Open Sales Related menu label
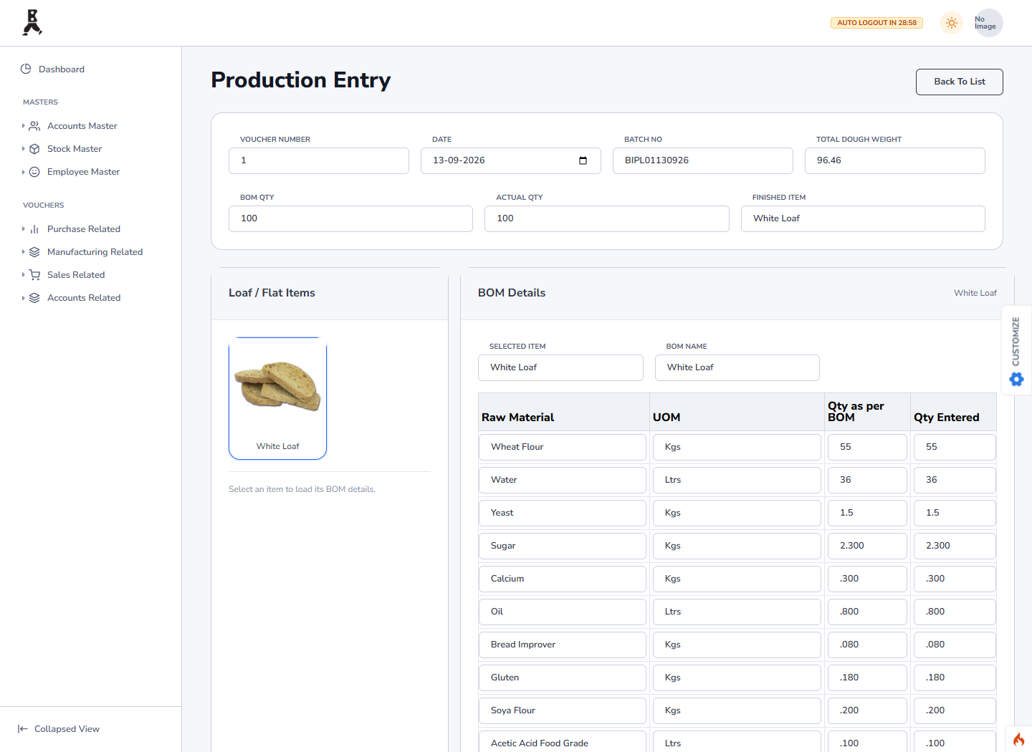1032x752 pixels. (76, 275)
